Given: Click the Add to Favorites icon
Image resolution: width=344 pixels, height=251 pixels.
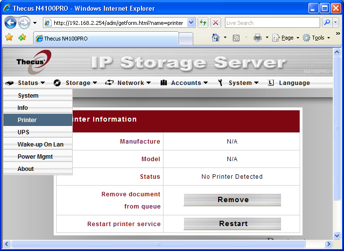Looking at the screenshot, I should [x=22, y=38].
